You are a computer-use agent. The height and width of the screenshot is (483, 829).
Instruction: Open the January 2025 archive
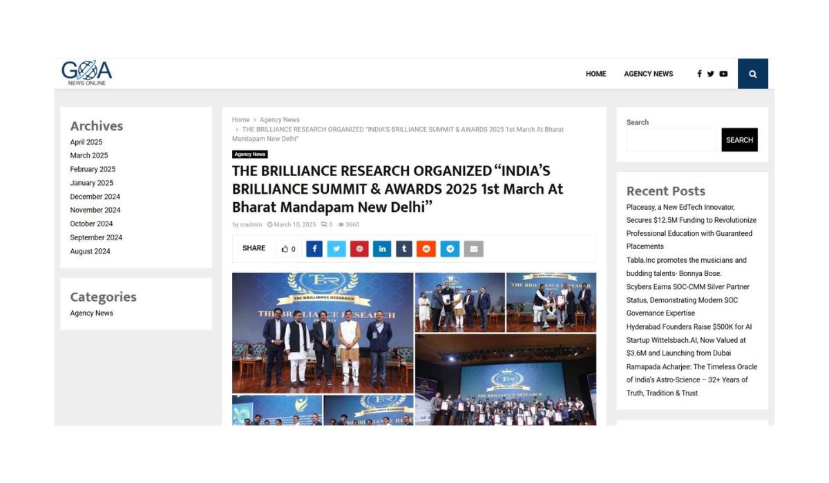(91, 183)
